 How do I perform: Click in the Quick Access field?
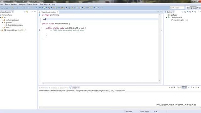(177, 8)
